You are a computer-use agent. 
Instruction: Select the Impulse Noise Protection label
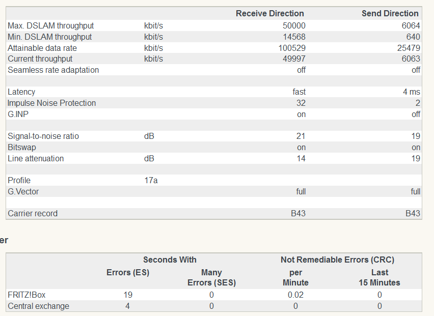(x=51, y=103)
